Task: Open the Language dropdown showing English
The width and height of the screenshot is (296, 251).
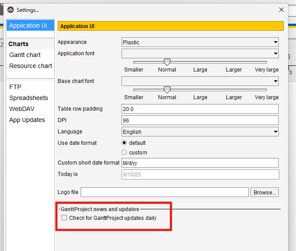Action: (200, 132)
